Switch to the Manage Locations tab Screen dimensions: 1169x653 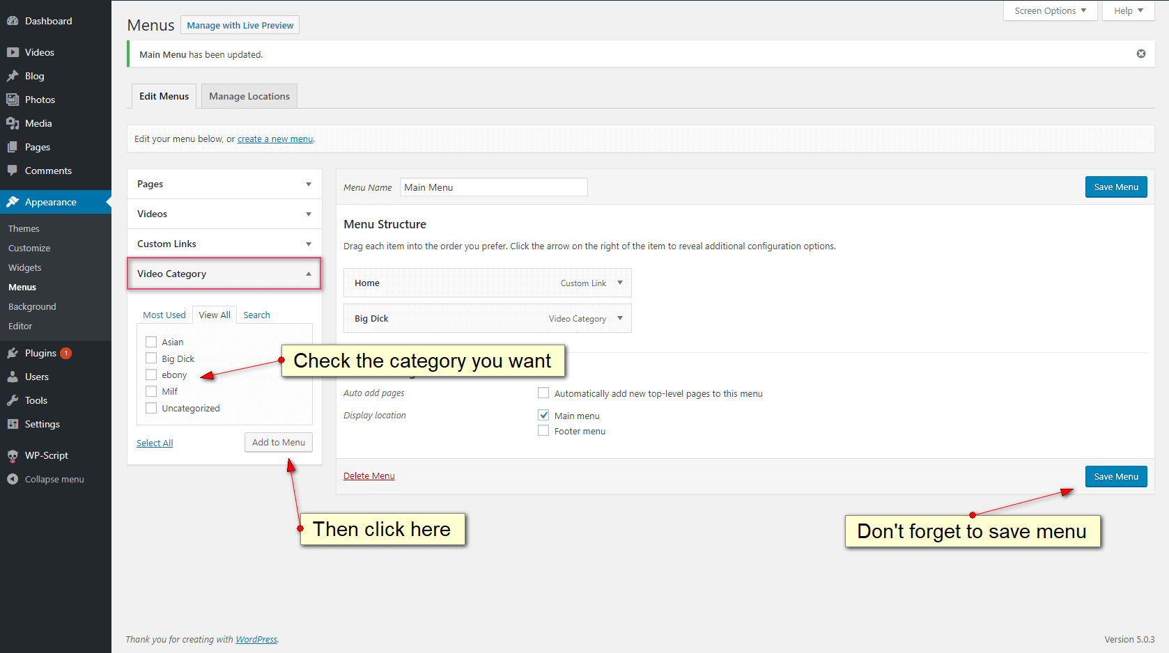[x=249, y=96]
